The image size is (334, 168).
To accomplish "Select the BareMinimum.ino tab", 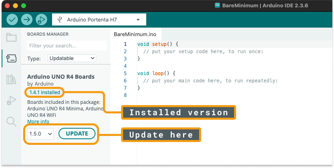I will pos(135,34).
